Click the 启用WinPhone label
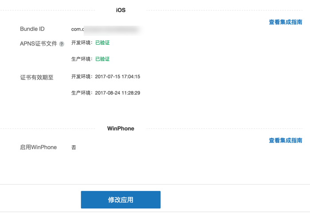The height and width of the screenshot is (213, 310). pos(39,147)
